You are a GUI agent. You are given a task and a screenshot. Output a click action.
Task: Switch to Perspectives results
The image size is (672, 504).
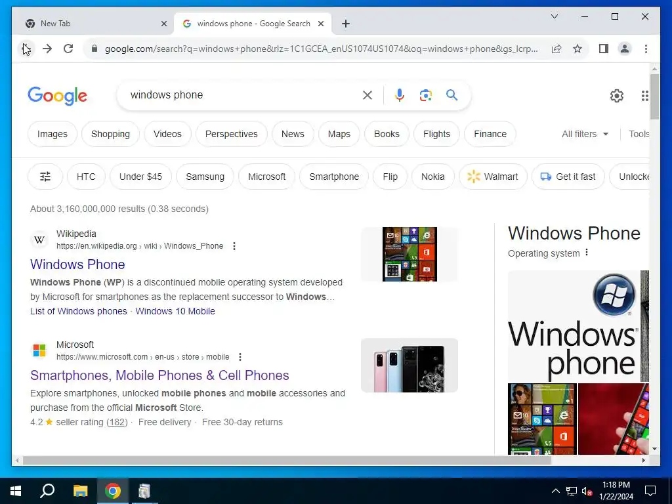point(232,134)
